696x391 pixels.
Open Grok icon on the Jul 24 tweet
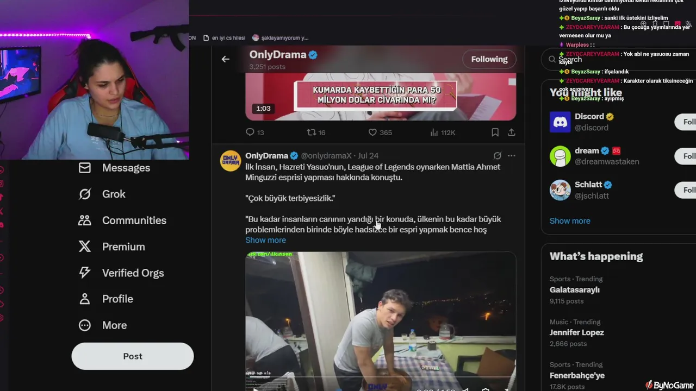497,156
